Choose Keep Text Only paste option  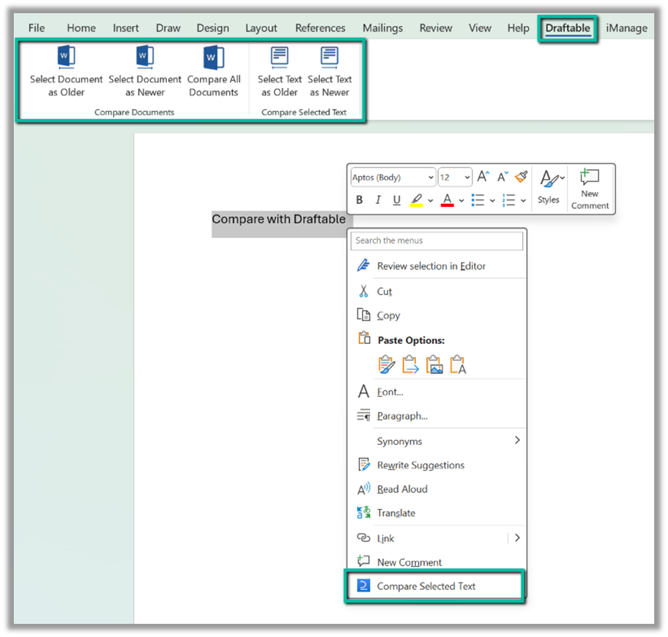458,364
